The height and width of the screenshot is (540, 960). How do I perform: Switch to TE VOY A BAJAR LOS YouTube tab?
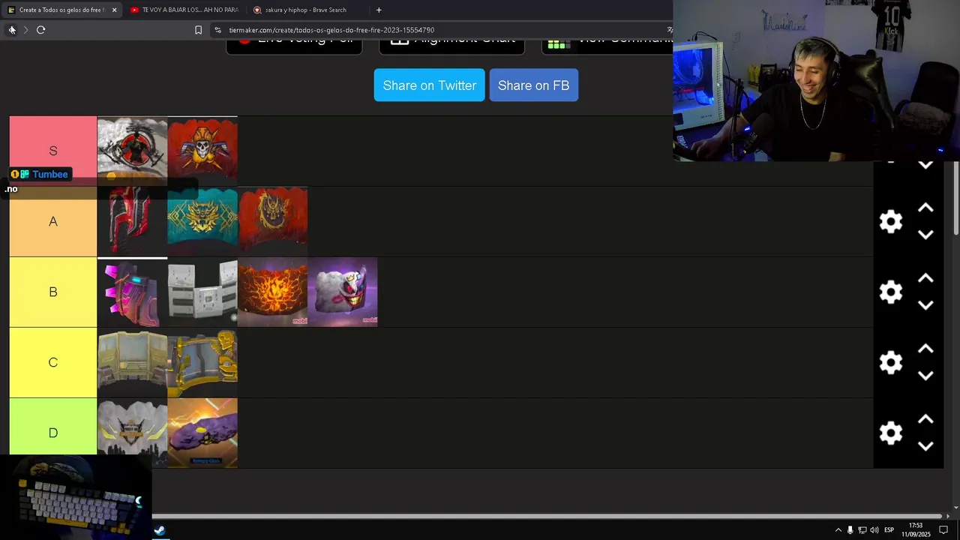tap(184, 10)
